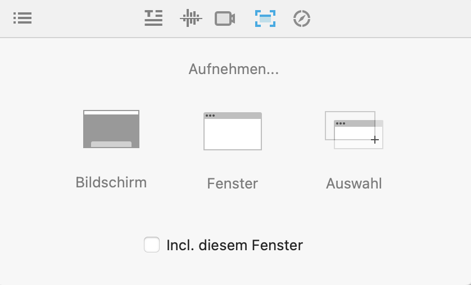Click the Auswahl text label
The width and height of the screenshot is (471, 285).
354,183
